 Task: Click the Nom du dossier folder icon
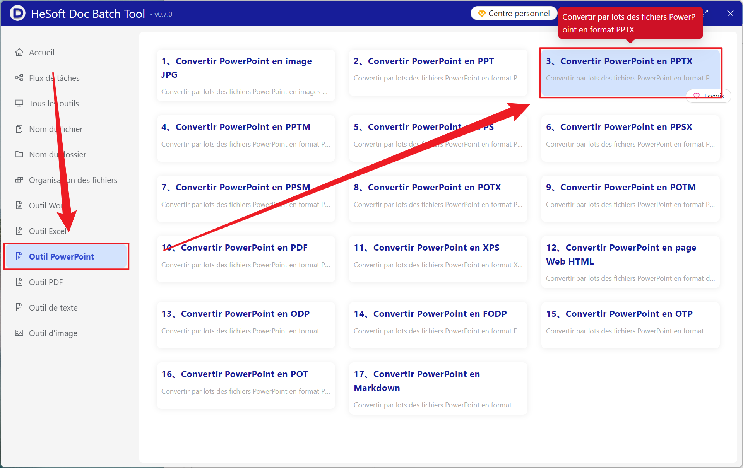pyautogui.click(x=19, y=154)
